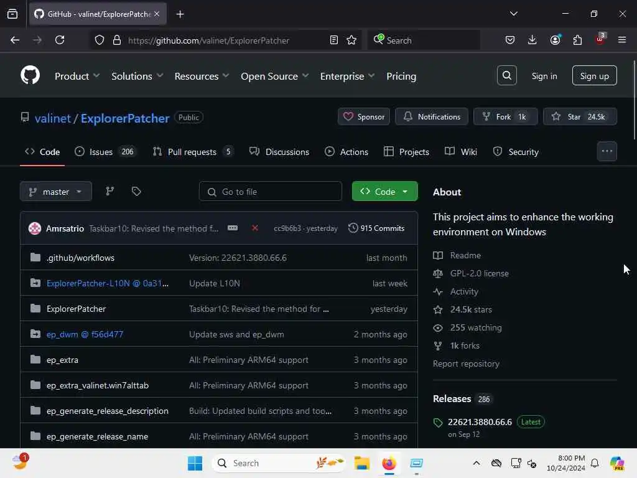The image size is (637, 478).
Task: Click the GitHub search magnifier button
Action: tap(506, 75)
